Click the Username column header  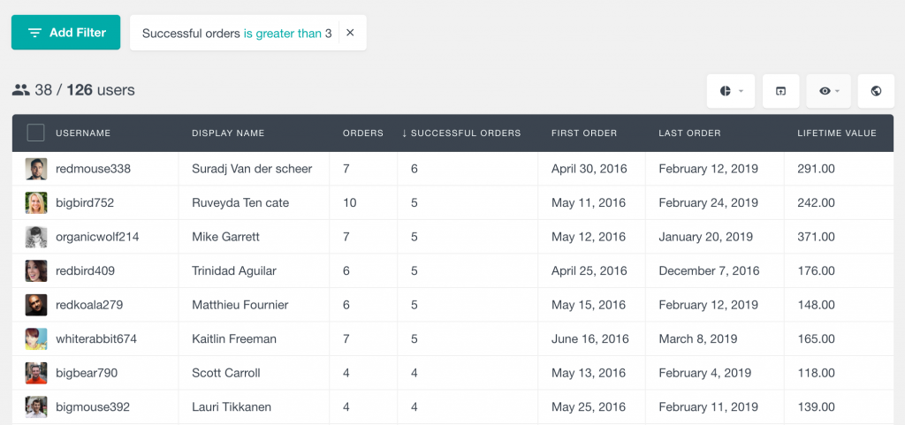[83, 133]
